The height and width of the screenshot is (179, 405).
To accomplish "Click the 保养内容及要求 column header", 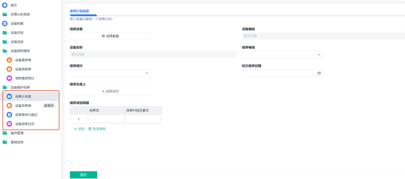I will (143, 111).
